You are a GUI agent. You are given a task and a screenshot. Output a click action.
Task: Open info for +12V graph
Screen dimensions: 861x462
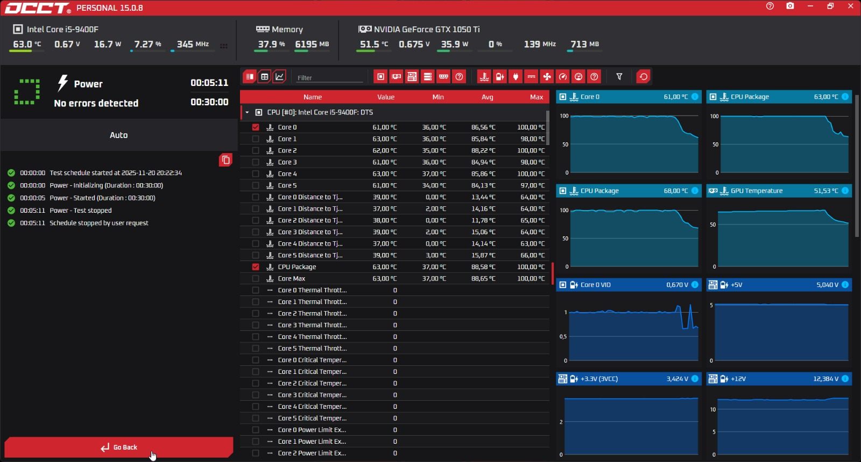point(845,379)
